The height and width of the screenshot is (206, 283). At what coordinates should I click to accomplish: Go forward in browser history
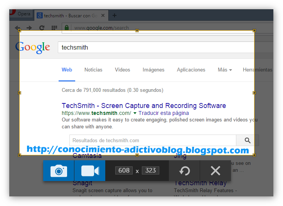29,28
